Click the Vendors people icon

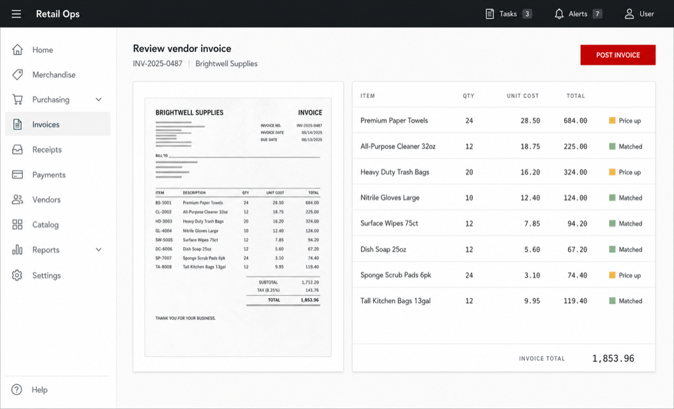[17, 200]
